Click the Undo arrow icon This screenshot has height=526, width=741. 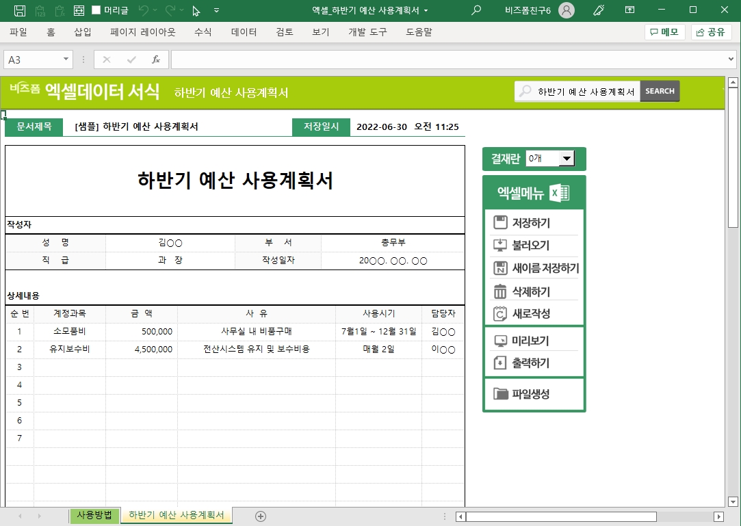point(143,10)
